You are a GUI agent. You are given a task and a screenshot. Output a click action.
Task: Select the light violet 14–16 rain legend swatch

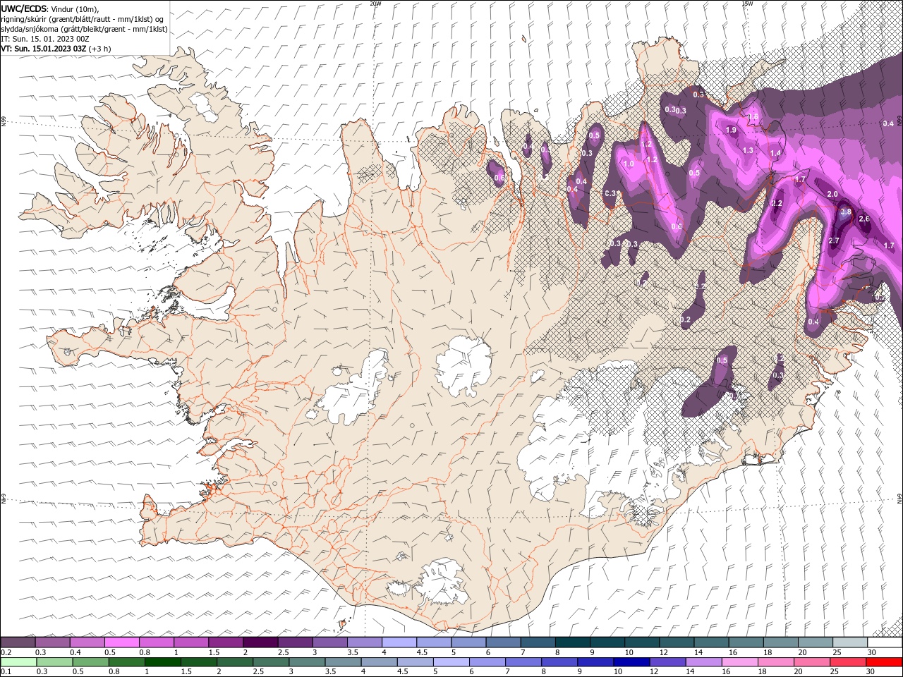(704, 662)
